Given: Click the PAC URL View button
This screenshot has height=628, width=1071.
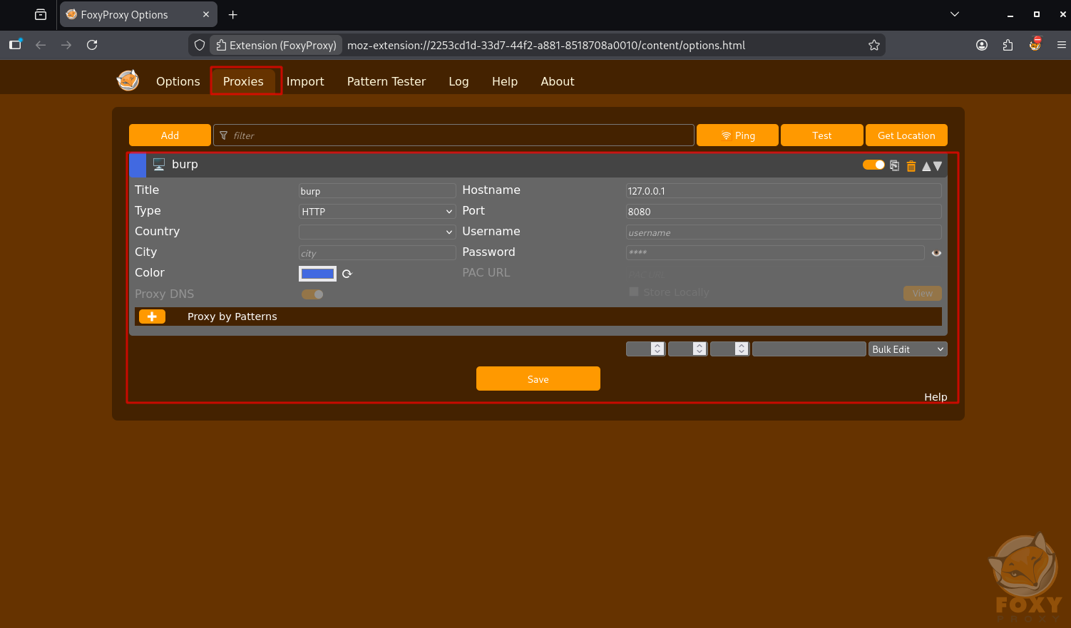Looking at the screenshot, I should click(x=923, y=294).
